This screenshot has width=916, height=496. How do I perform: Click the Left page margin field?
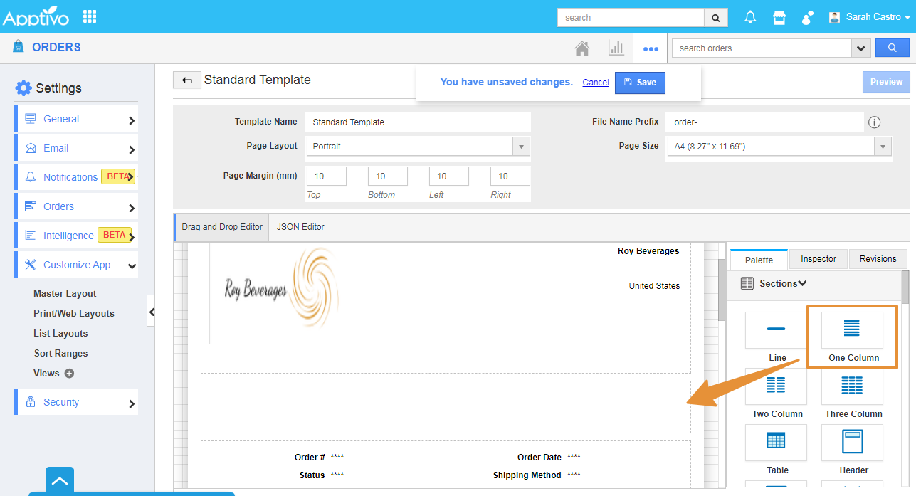click(449, 176)
